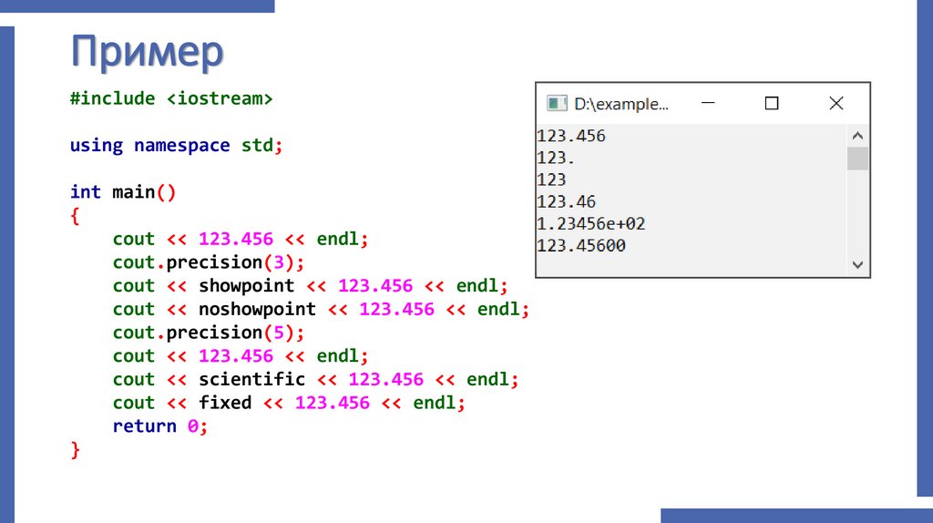Image resolution: width=933 pixels, height=523 pixels.
Task: Close the D:\example console window
Action: coord(836,104)
